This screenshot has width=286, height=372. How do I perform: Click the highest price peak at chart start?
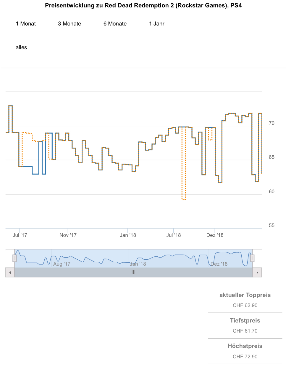10,106
